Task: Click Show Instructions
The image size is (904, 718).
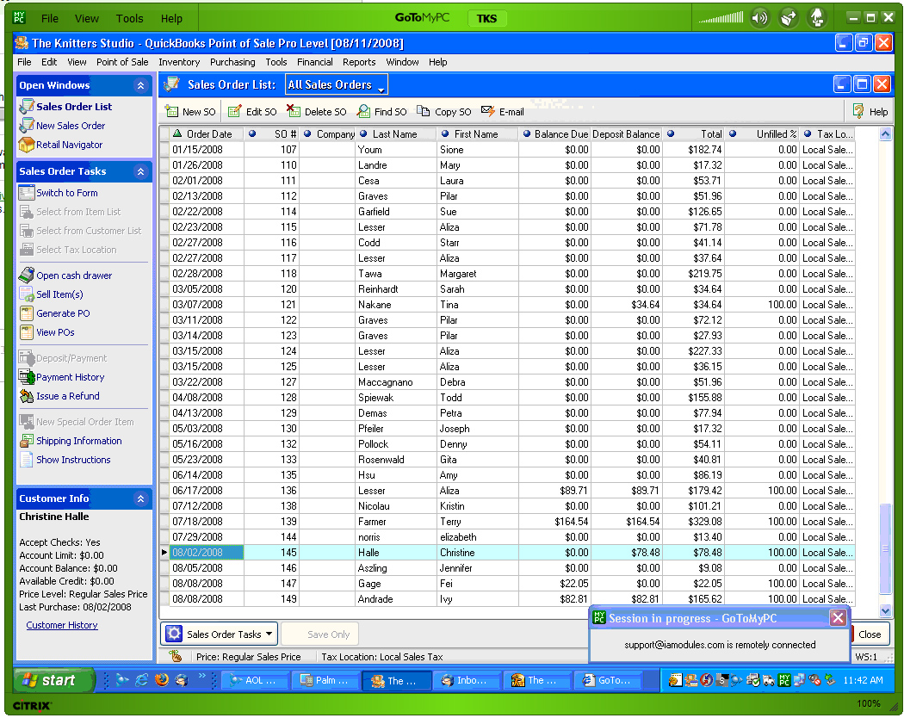Action: (x=73, y=461)
